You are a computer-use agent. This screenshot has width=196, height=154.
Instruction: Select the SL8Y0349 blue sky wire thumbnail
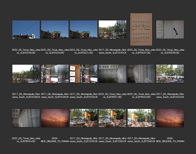pos(26,30)
